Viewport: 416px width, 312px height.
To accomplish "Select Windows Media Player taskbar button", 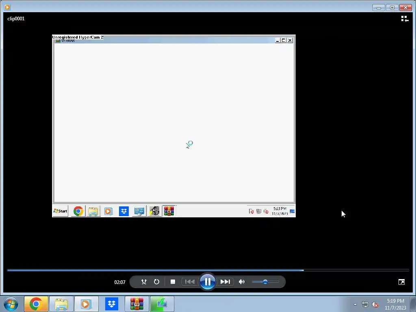I will [87, 304].
